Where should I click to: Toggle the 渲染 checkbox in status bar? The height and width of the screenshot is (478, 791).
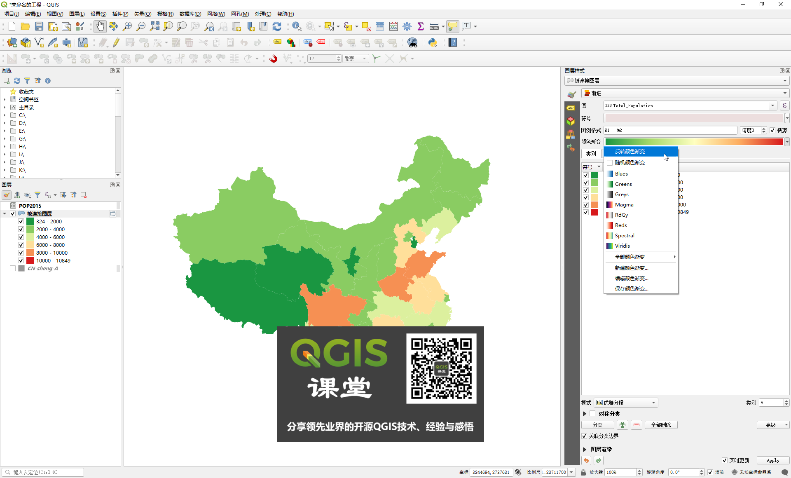(710, 472)
